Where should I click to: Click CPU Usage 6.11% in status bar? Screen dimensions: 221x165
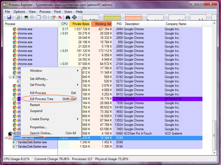click(17, 159)
